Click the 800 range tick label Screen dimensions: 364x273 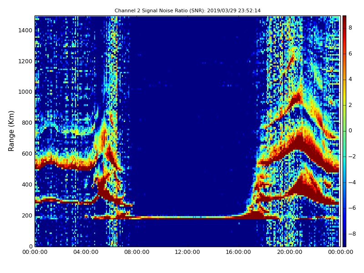pos(27,123)
